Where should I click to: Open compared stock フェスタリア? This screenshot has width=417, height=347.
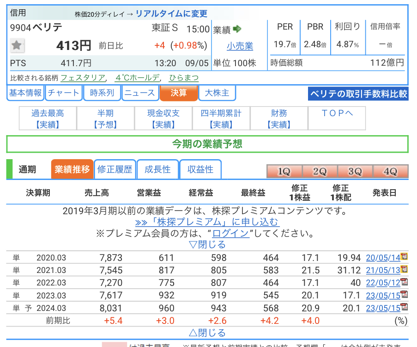tap(83, 78)
